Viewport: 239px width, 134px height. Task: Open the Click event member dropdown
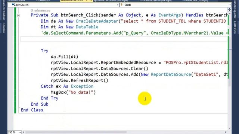pyautogui.click(x=230, y=5)
